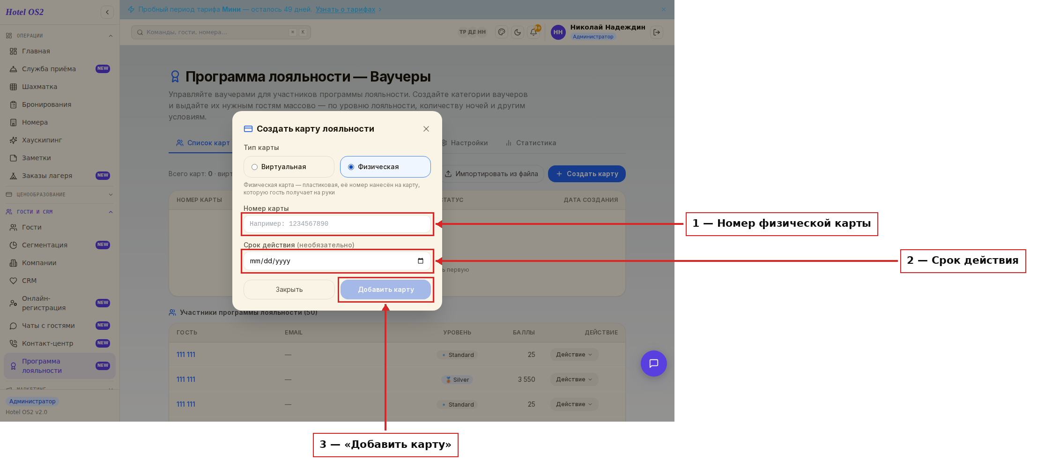Focus the Номер карты input field
The width and height of the screenshot is (1037, 468).
(x=337, y=224)
